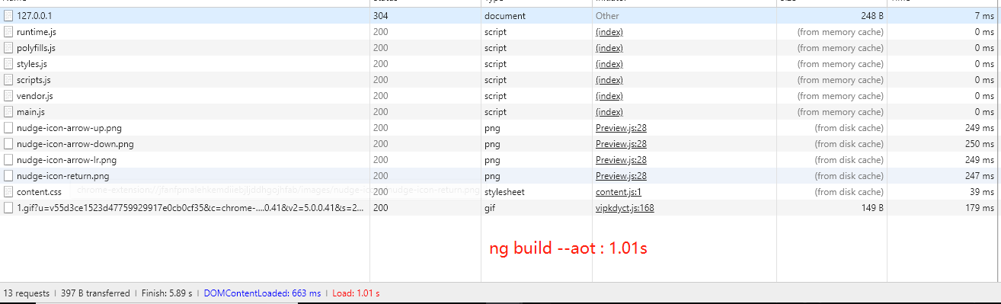The image size is (1001, 304).
Task: Select the 1.gif tracking request row
Action: pyautogui.click(x=500, y=208)
